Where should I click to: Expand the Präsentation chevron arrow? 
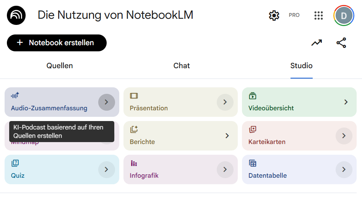(x=225, y=102)
